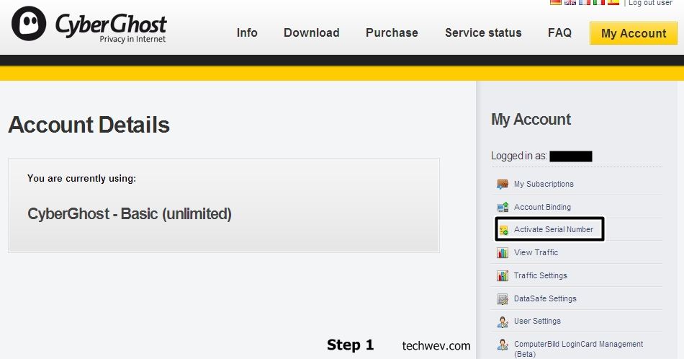Open the Download menu
This screenshot has width=684, height=359.
[312, 32]
